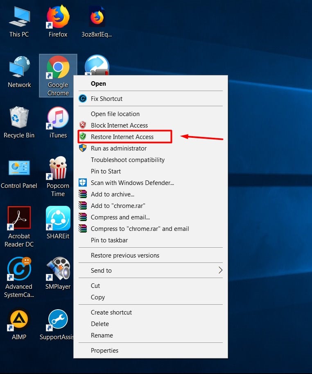Expand the Send to submenu arrow
The width and height of the screenshot is (312, 374).
coord(220,270)
